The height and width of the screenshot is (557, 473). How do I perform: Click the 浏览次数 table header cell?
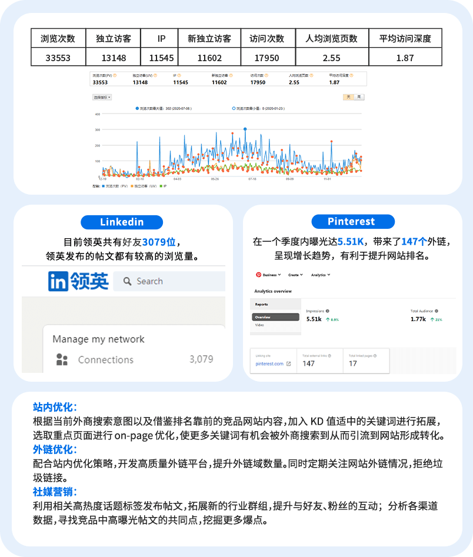point(58,38)
